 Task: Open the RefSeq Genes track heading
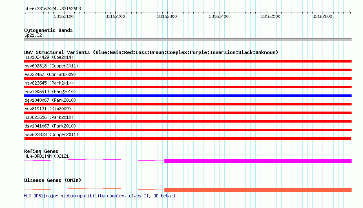tap(41, 151)
